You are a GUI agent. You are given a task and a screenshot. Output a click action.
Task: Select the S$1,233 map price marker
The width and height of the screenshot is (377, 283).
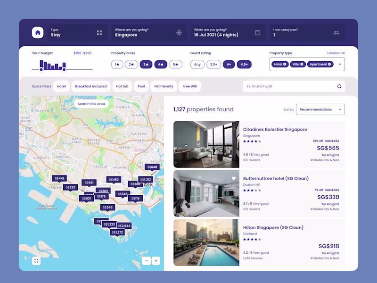109,225
